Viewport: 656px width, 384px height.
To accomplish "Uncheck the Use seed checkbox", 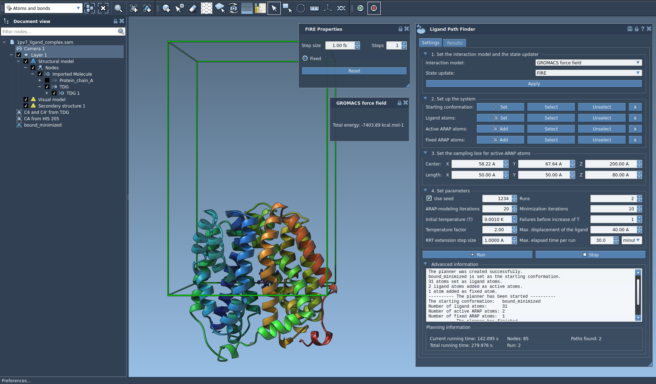I will click(429, 198).
